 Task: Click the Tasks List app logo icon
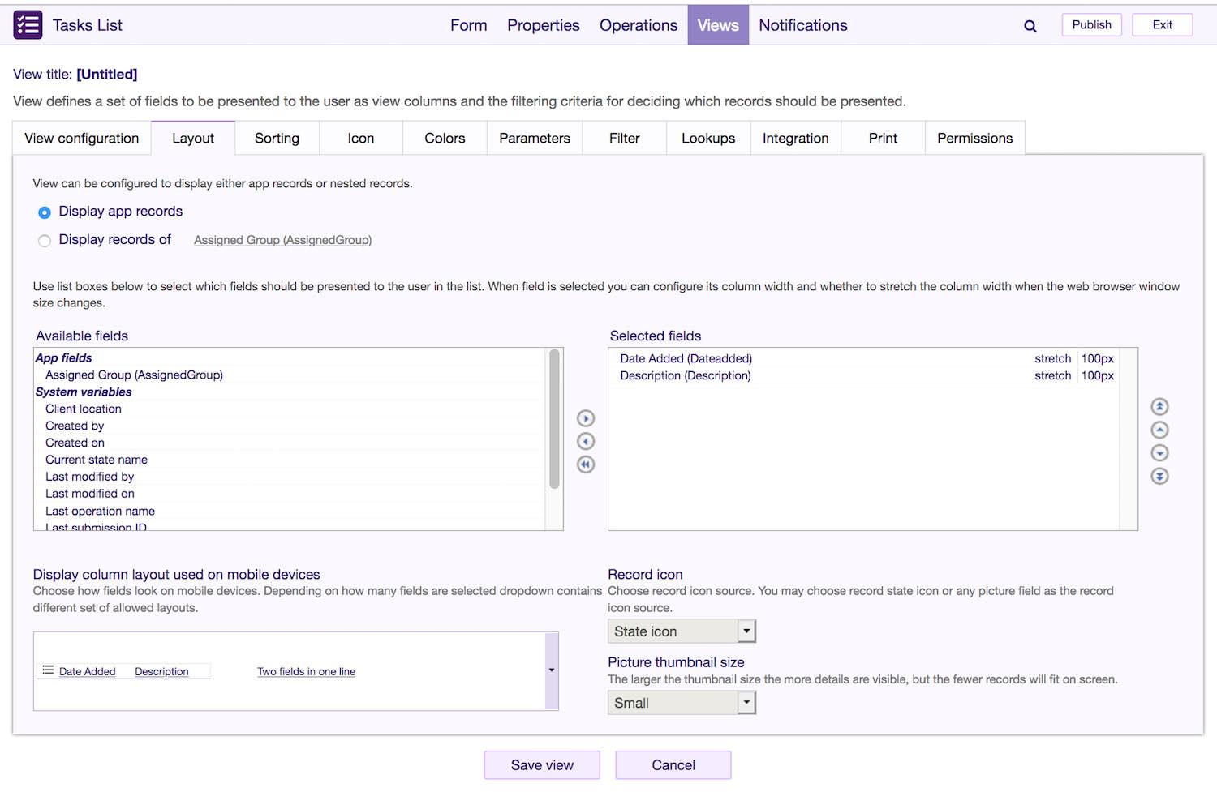28,25
